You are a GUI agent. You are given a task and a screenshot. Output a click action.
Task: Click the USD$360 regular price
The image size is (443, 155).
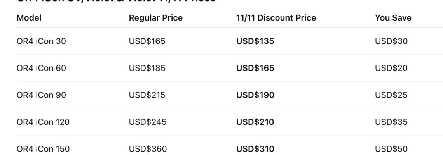click(147, 149)
